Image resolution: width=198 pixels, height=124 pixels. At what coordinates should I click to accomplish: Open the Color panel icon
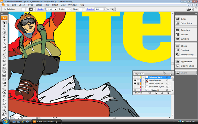click(x=178, y=19)
